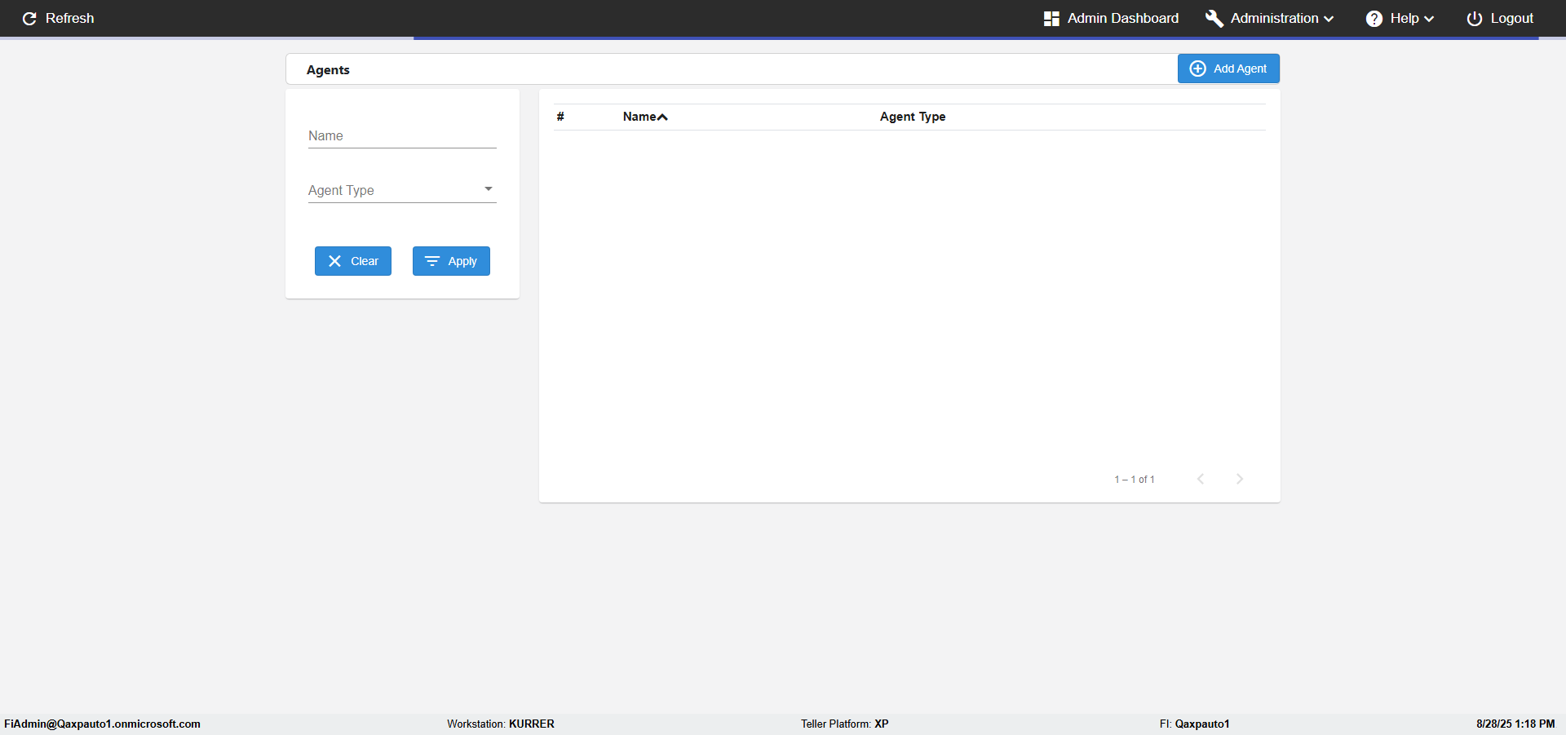Click the Apply filter button

click(451, 261)
